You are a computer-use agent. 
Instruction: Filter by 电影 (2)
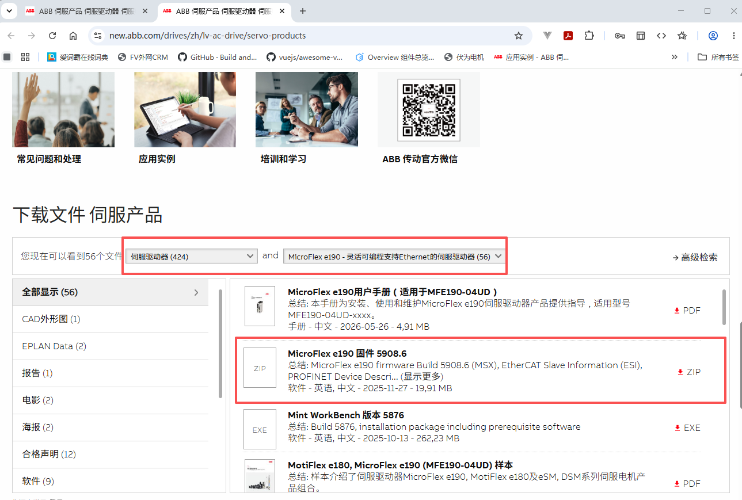[x=111, y=400]
